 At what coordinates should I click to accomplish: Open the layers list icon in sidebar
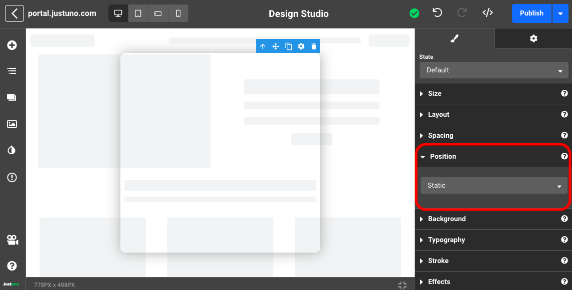coord(12,71)
